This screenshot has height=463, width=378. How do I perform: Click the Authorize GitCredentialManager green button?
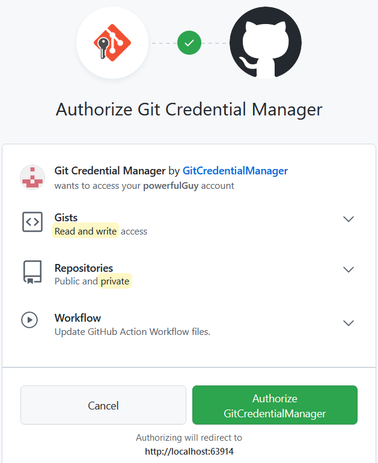pyautogui.click(x=275, y=405)
